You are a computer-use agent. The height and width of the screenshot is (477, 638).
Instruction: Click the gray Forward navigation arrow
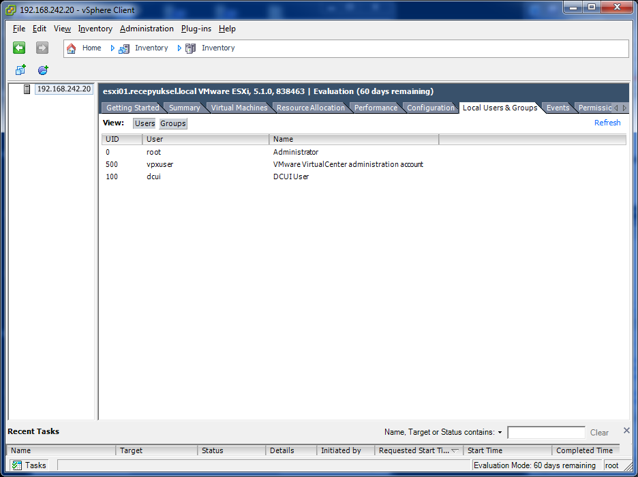tap(42, 48)
